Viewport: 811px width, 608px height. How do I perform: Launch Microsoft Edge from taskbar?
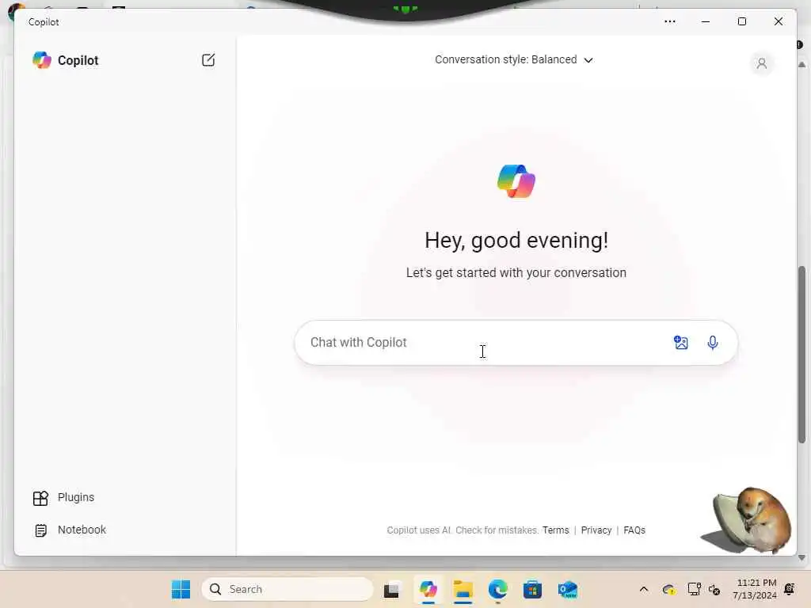point(497,589)
